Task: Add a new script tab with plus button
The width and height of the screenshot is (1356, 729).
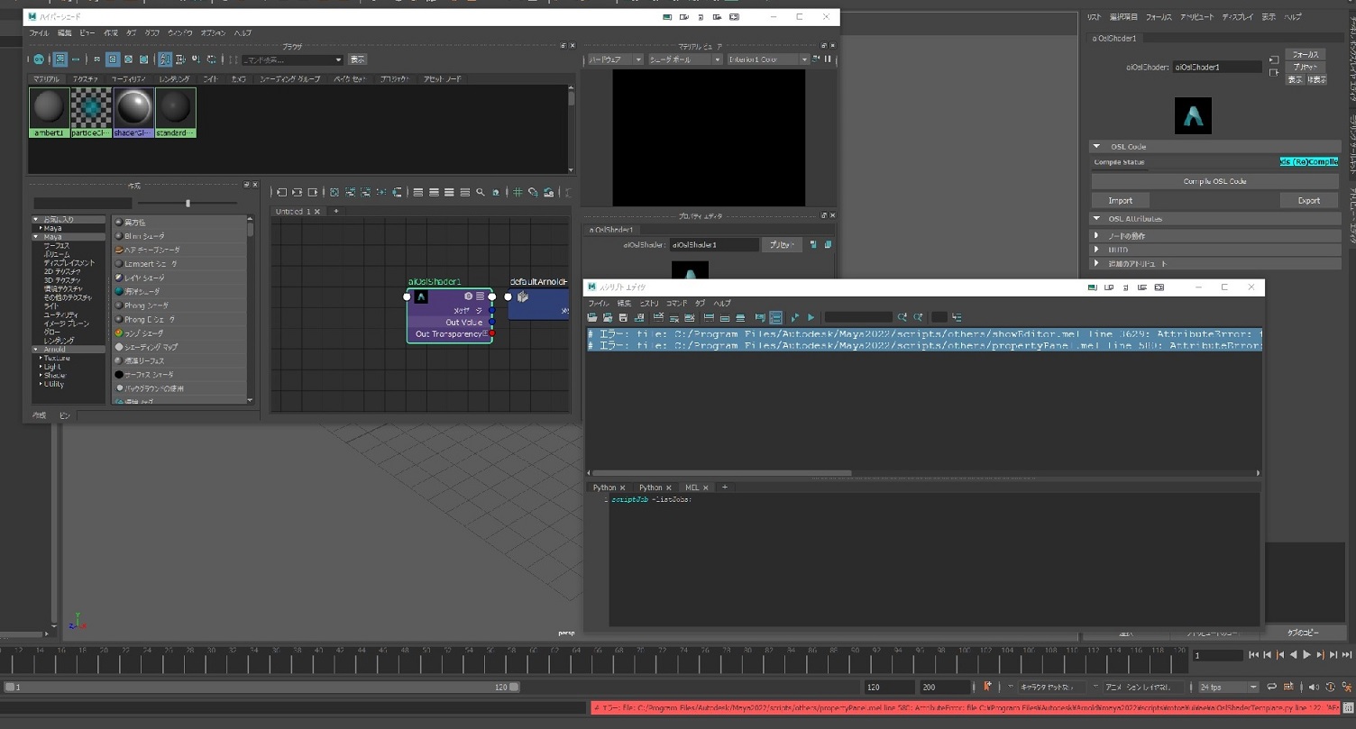Action: [724, 488]
